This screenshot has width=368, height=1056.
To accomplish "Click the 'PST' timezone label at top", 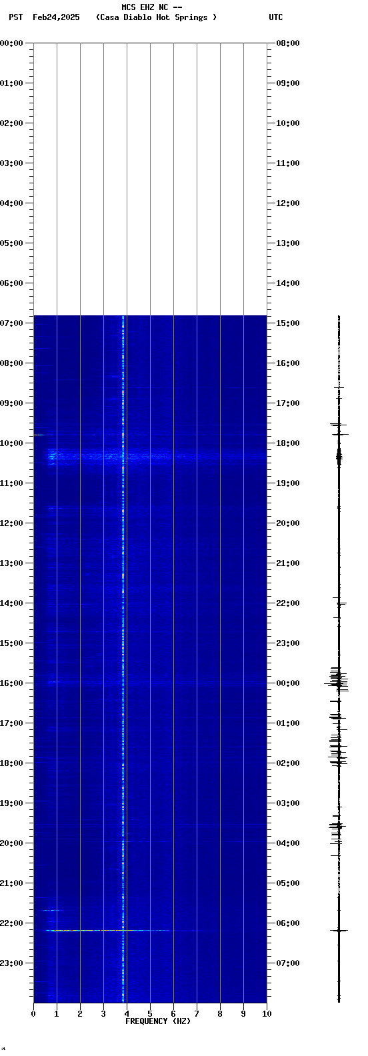I will 16,17.
